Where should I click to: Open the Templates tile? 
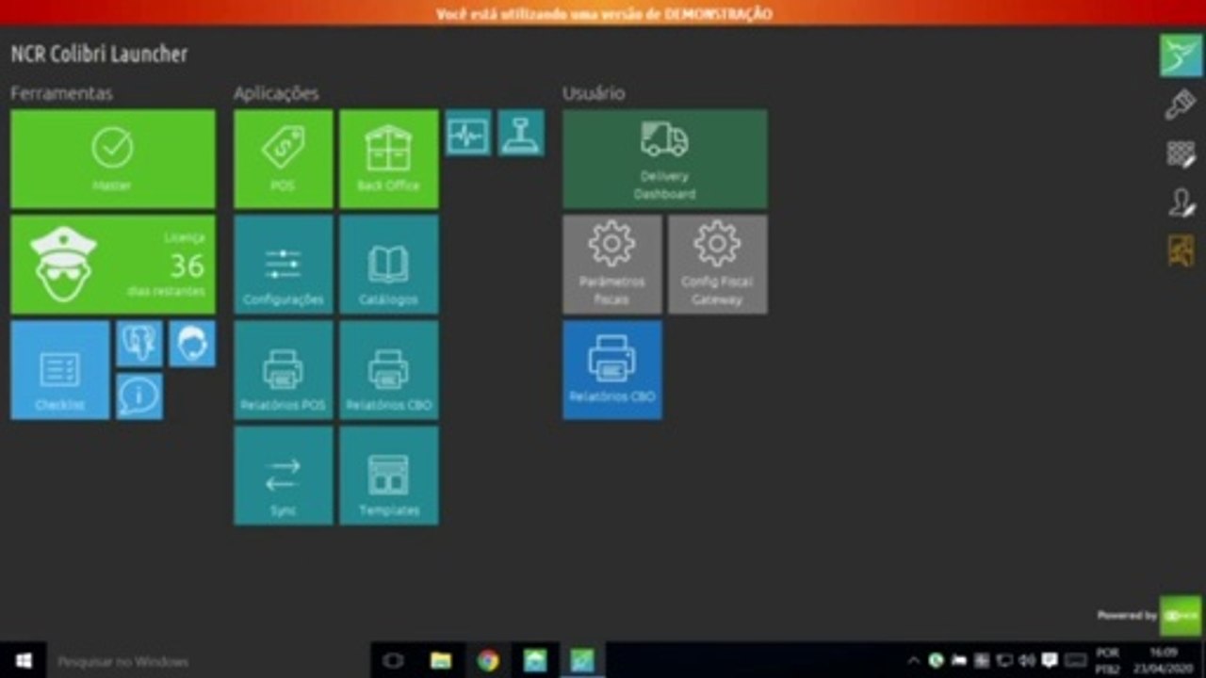pyautogui.click(x=389, y=476)
